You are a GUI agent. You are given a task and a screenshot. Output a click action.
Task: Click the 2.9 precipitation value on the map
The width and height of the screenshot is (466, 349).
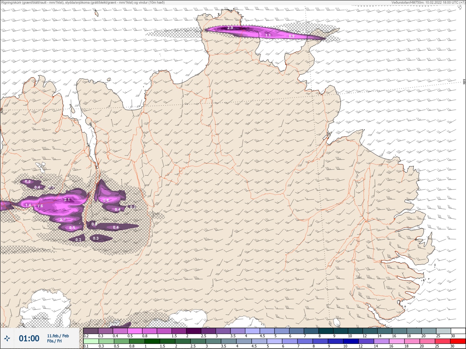[x=230, y=28]
